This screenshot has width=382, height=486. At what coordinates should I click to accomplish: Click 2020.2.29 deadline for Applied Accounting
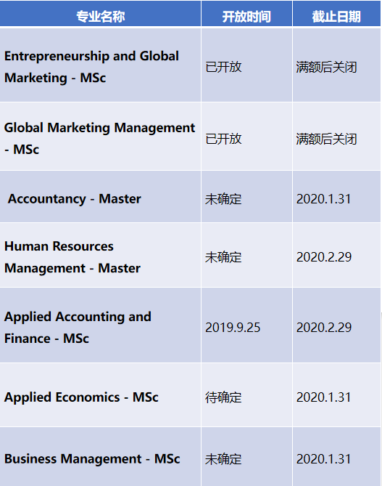(x=324, y=328)
